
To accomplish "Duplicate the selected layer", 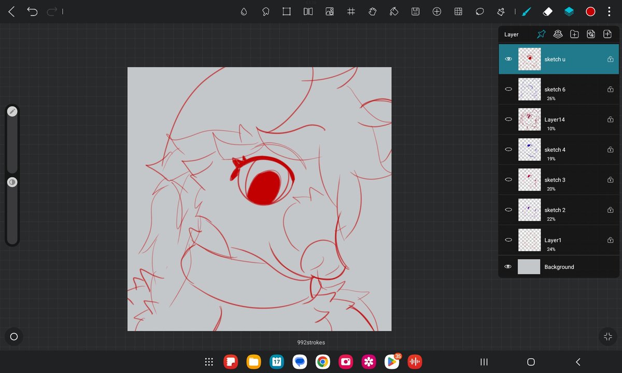I will coord(591,34).
